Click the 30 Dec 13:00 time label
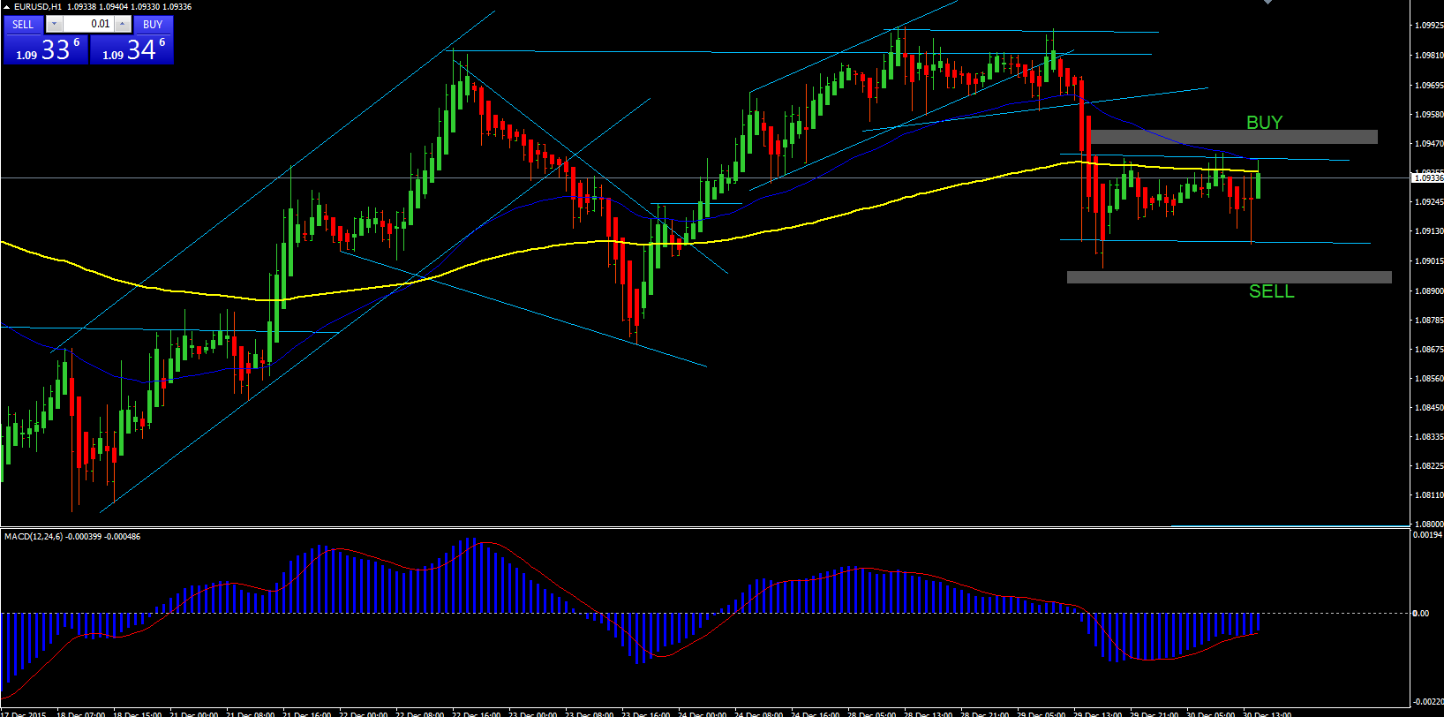This screenshot has width=1444, height=717. (1267, 713)
